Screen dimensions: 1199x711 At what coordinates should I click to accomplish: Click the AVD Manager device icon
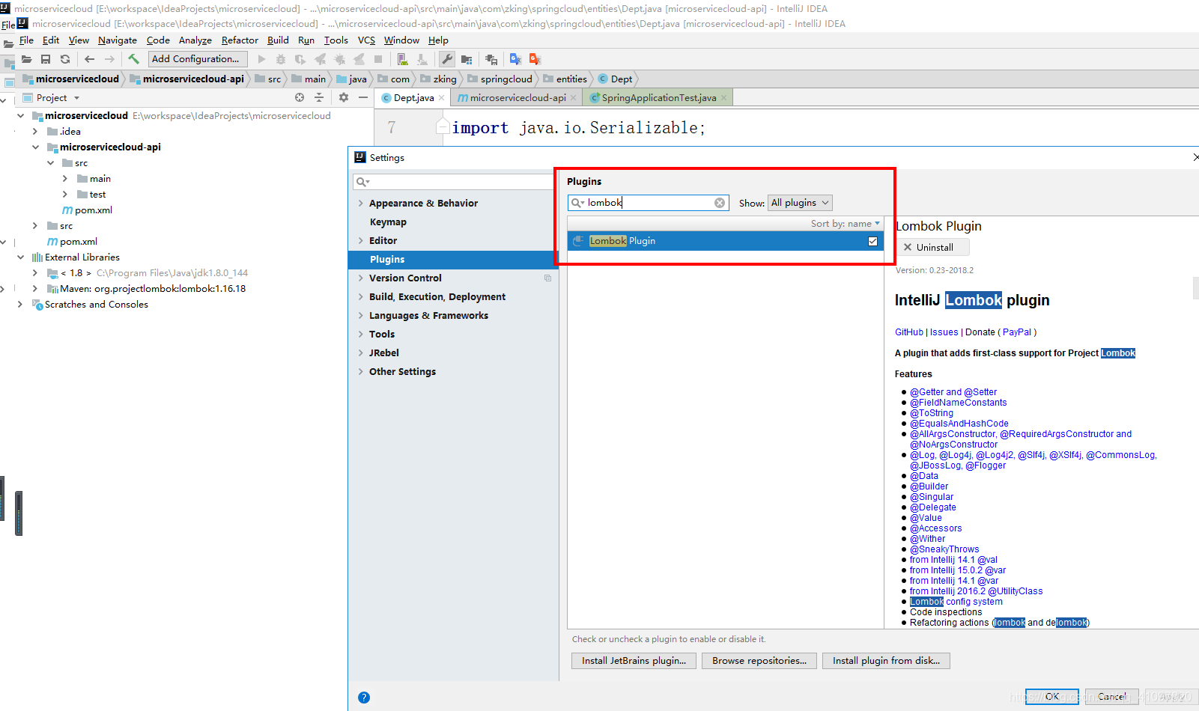pyautogui.click(x=403, y=59)
